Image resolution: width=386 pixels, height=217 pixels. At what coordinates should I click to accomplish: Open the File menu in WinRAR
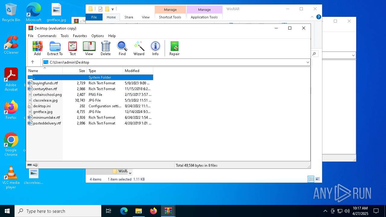click(31, 36)
